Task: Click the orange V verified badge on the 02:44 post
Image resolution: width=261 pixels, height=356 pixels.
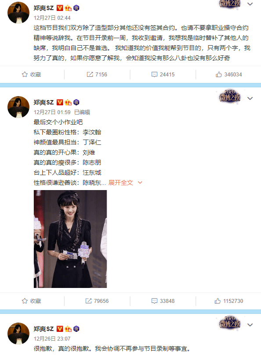Action: point(60,8)
